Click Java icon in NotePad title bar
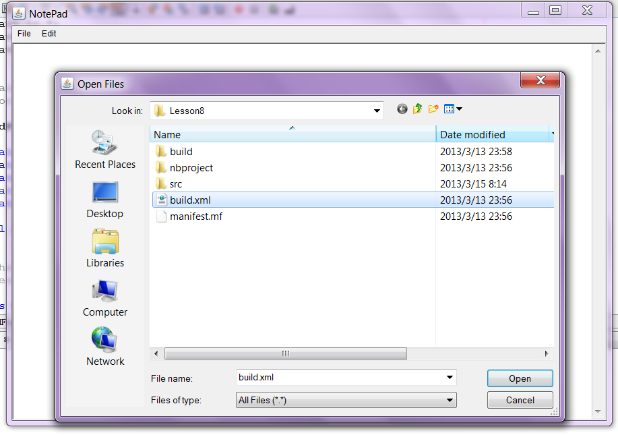This screenshot has width=618, height=435. (x=18, y=13)
